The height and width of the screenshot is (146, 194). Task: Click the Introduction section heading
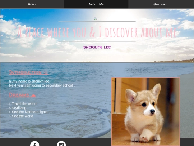(x=28, y=72)
